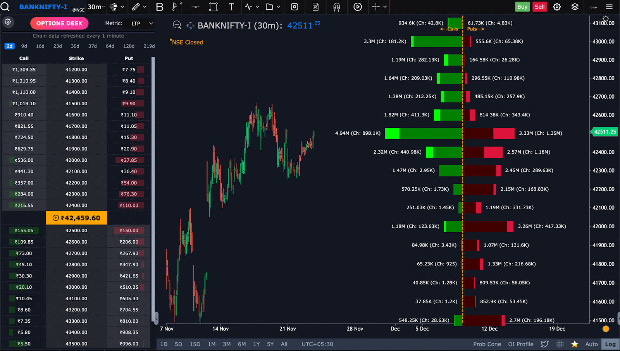Click the candlestick chart type icon
Viewport: 620px width, 351px height.
114,7
